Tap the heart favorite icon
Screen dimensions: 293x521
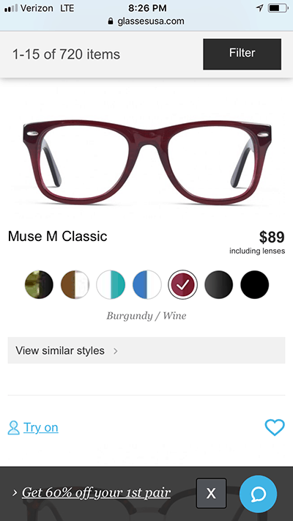(x=275, y=427)
